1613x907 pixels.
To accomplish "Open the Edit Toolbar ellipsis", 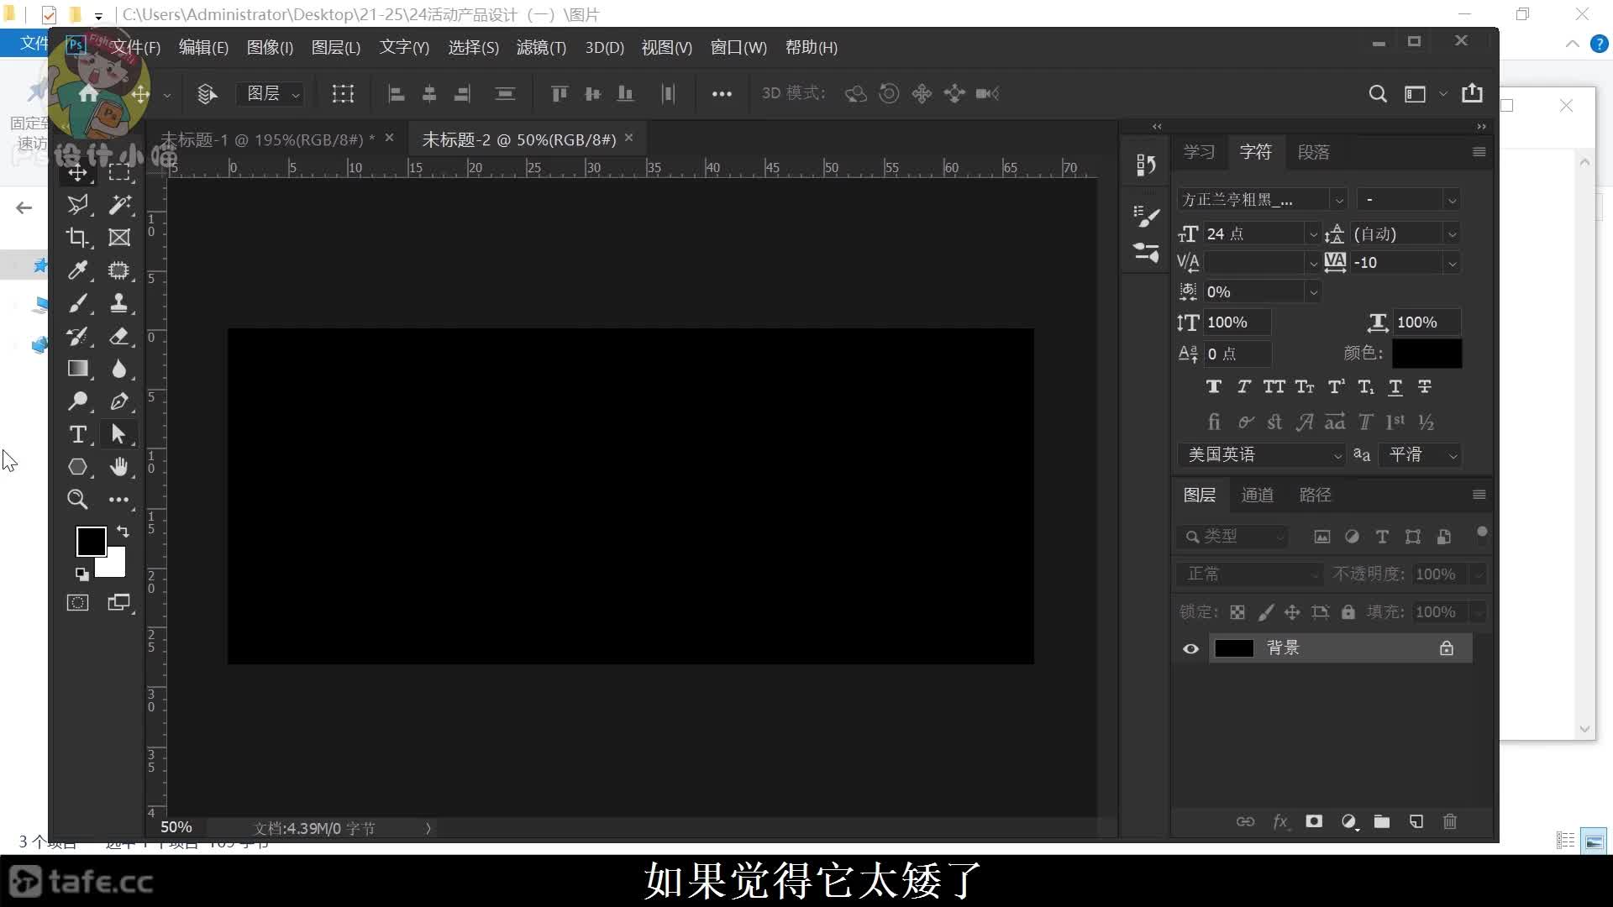I will coord(119,500).
